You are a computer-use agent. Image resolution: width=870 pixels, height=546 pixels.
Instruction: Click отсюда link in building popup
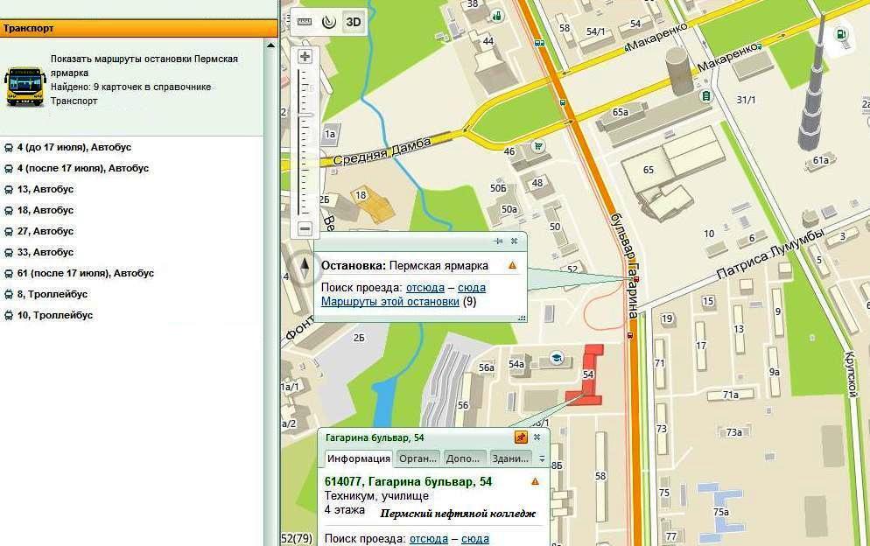(x=428, y=538)
